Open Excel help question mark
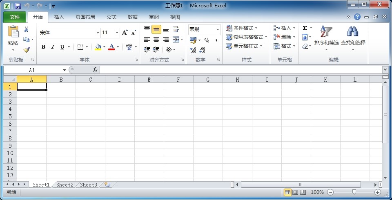The height and width of the screenshot is (200, 392). click(x=357, y=17)
